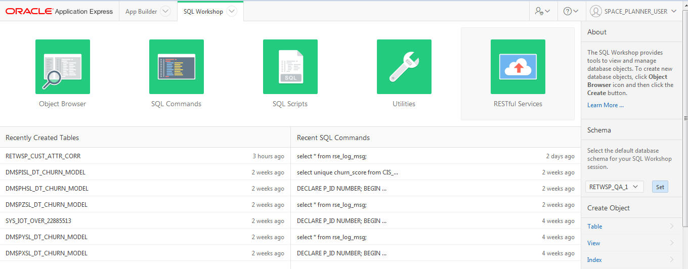Open select unique churn_score command
The width and height of the screenshot is (688, 269).
pyautogui.click(x=348, y=172)
